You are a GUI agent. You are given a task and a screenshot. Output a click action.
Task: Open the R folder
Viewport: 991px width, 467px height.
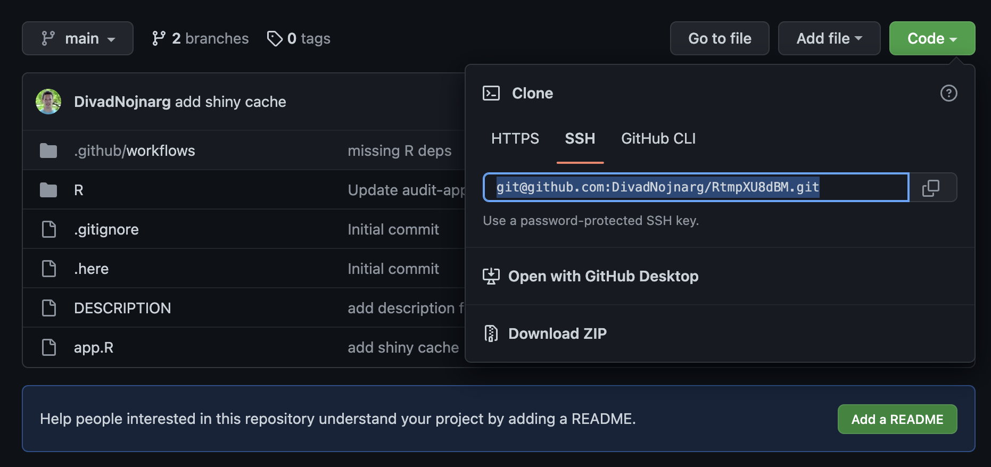(x=79, y=190)
